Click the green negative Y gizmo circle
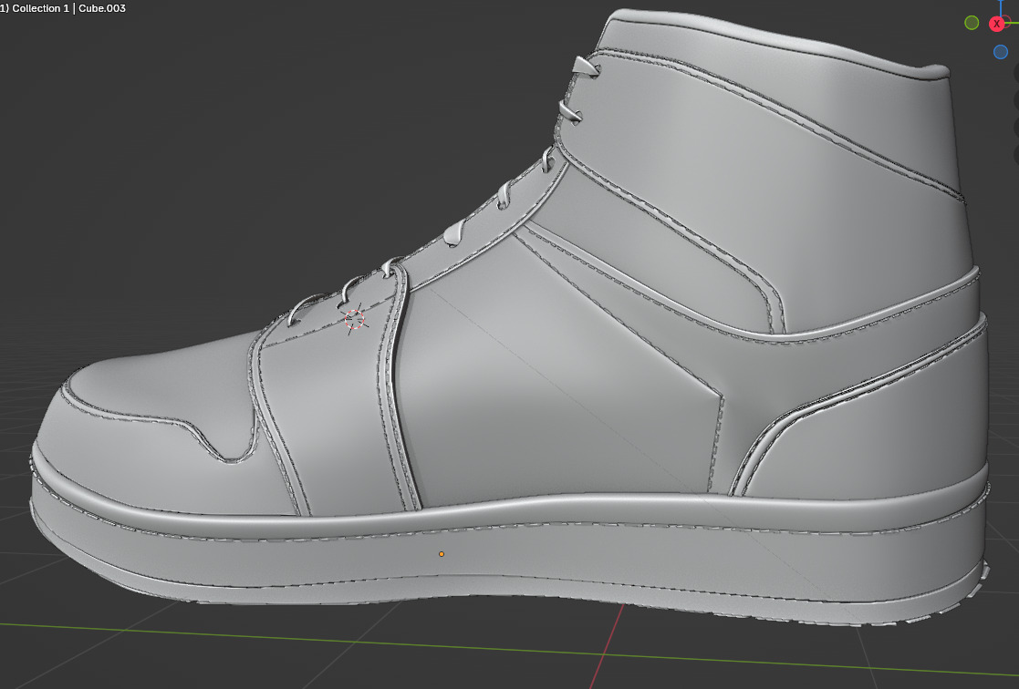 [x=972, y=23]
